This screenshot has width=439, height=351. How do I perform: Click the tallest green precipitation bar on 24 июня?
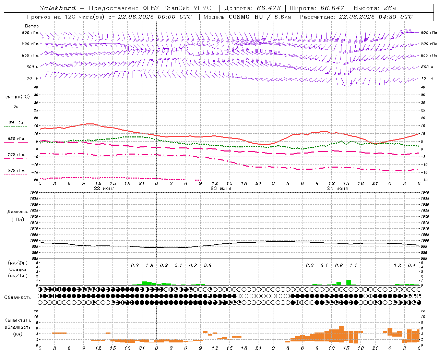[348, 282]
